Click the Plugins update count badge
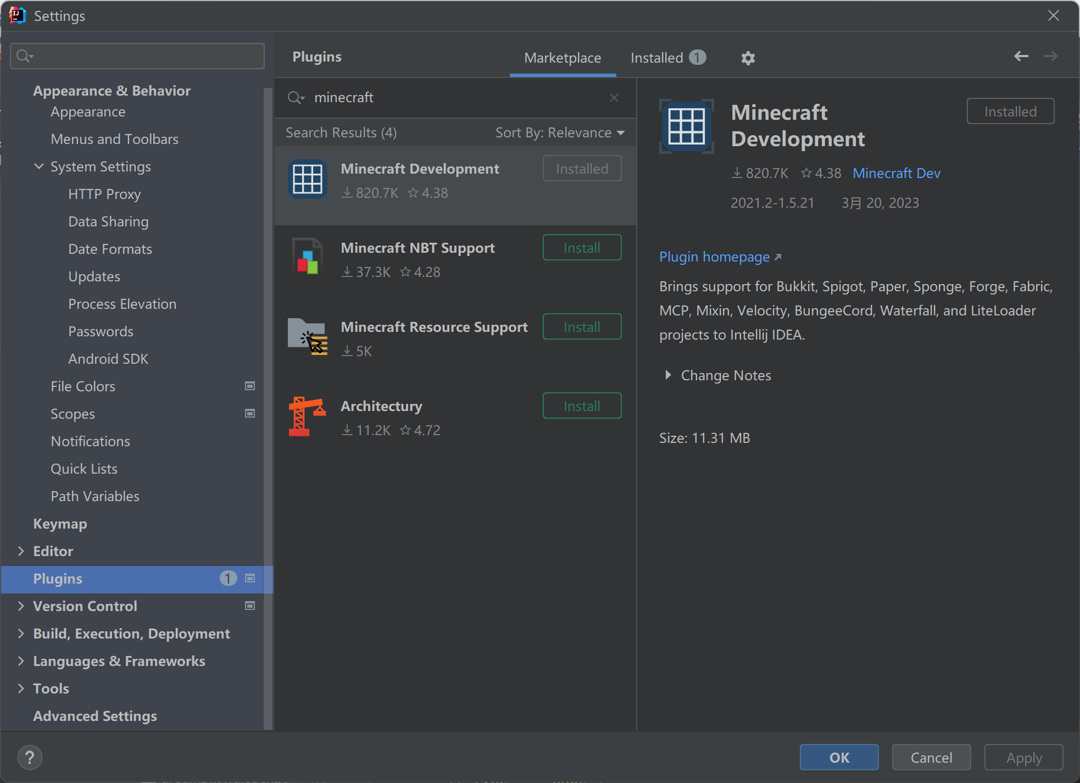This screenshot has height=783, width=1080. coord(228,579)
